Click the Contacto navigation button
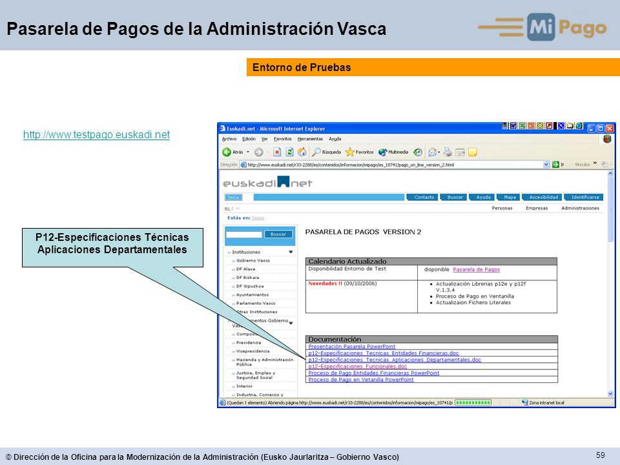The width and height of the screenshot is (620, 465). pos(424,198)
